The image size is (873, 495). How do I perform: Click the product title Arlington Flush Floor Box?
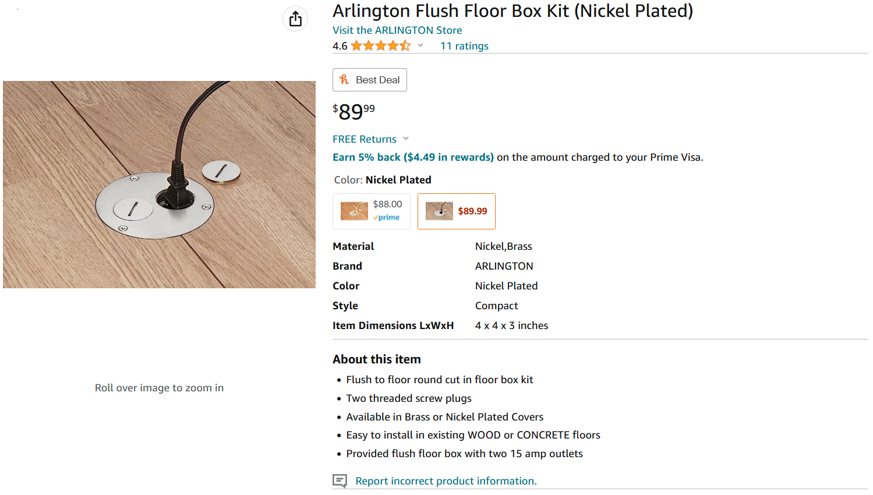[513, 11]
